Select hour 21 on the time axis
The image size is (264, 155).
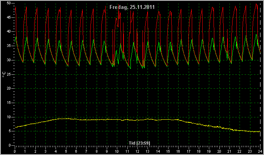coord(229,152)
